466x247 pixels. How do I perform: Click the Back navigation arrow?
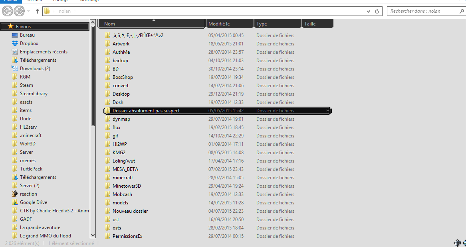7,12
